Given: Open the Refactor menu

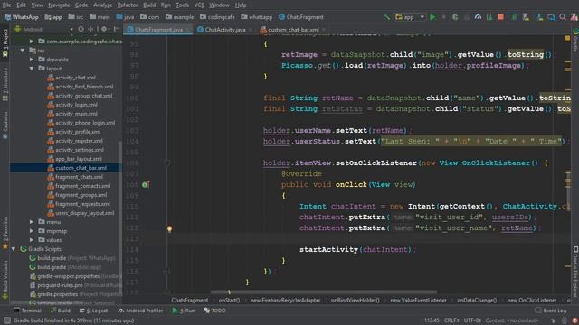Looking at the screenshot, I should pos(128,5).
